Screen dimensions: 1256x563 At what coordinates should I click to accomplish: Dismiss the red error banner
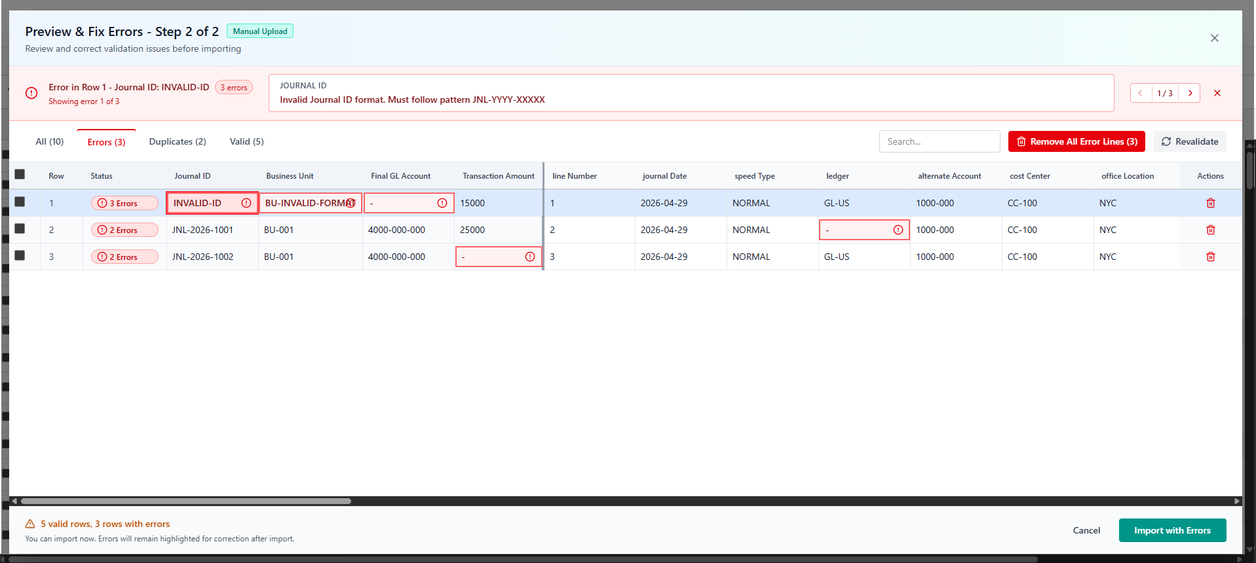pos(1217,93)
